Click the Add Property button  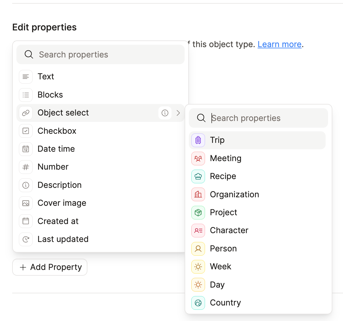tap(50, 267)
